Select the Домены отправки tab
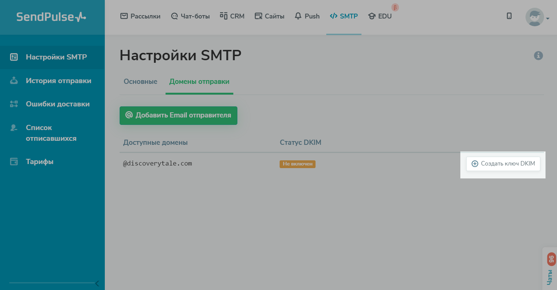Image resolution: width=557 pixels, height=290 pixels. [x=199, y=82]
